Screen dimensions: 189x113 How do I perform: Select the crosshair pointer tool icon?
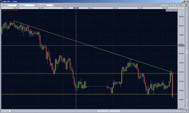181,5
